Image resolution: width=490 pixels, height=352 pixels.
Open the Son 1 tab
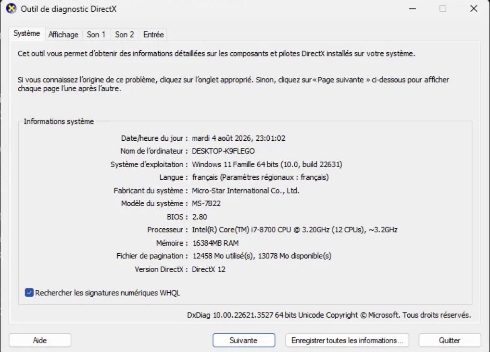point(96,34)
